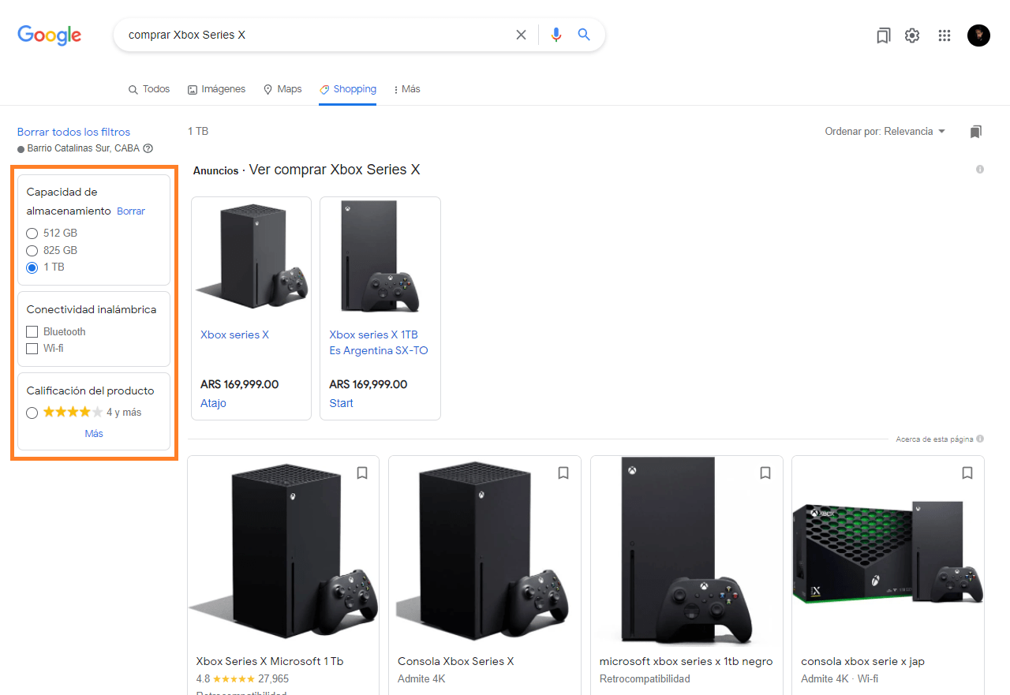The height and width of the screenshot is (695, 1010).
Task: Click Borrar todos los filtros
Action: [x=73, y=132]
